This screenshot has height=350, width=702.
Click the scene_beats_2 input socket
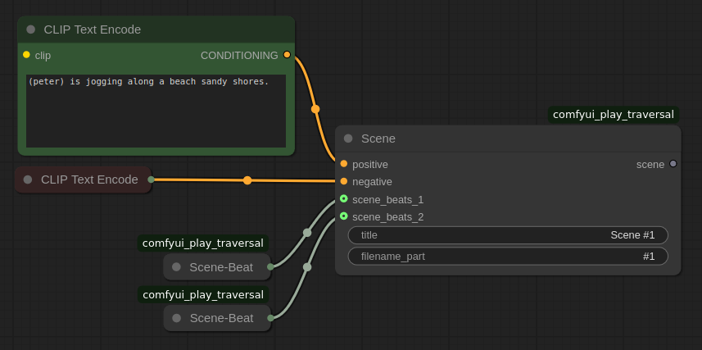point(344,216)
